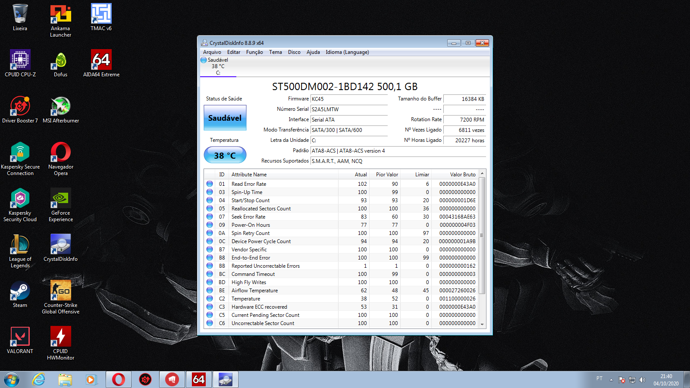Open the Idioma (Language) menu
Image resolution: width=690 pixels, height=388 pixels.
[347, 52]
